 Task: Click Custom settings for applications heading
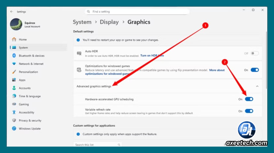point(94,126)
